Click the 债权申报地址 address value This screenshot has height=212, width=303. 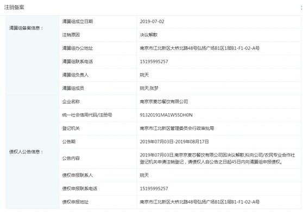pos(200,202)
